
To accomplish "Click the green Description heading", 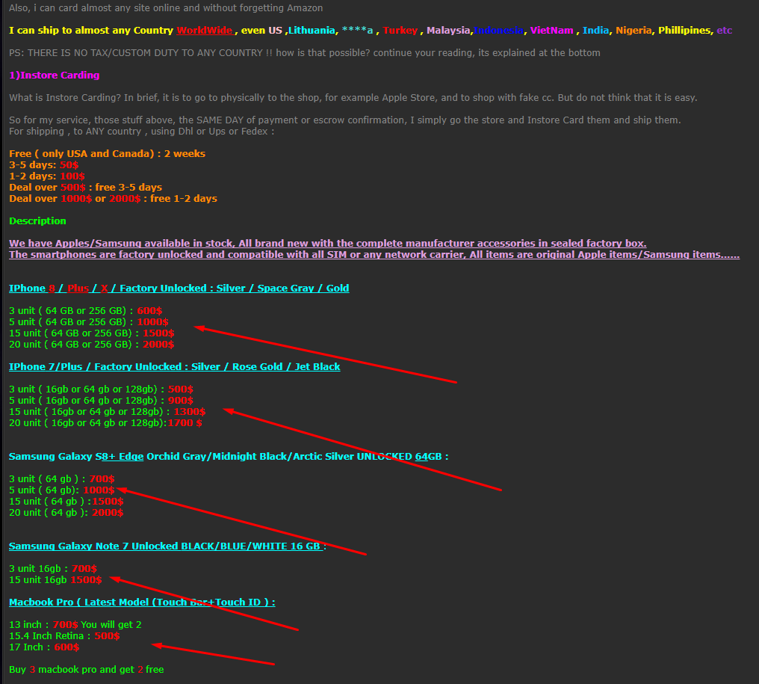I will tap(37, 221).
